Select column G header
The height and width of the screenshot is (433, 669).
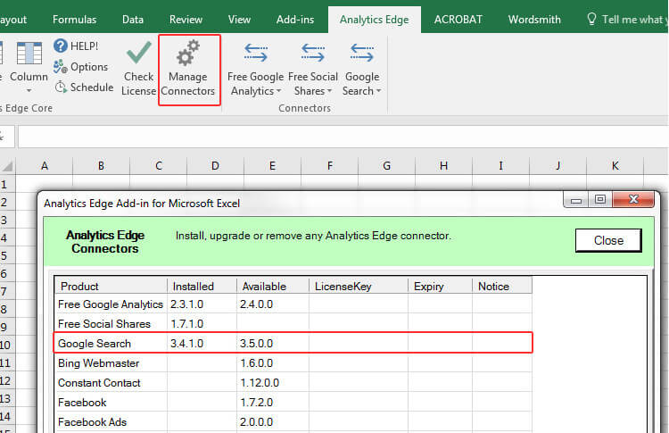(x=386, y=166)
